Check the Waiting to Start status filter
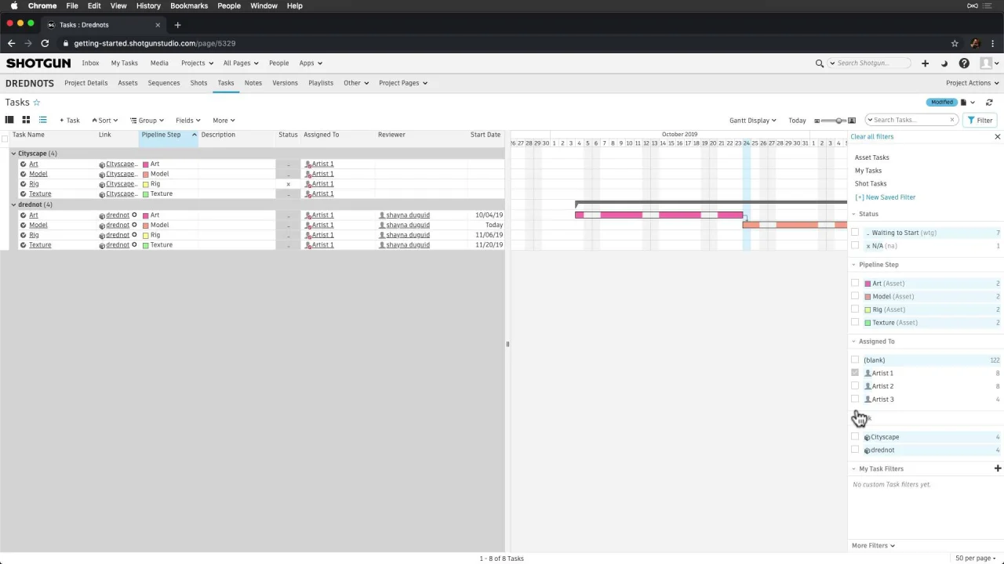Image resolution: width=1004 pixels, height=564 pixels. tap(855, 233)
